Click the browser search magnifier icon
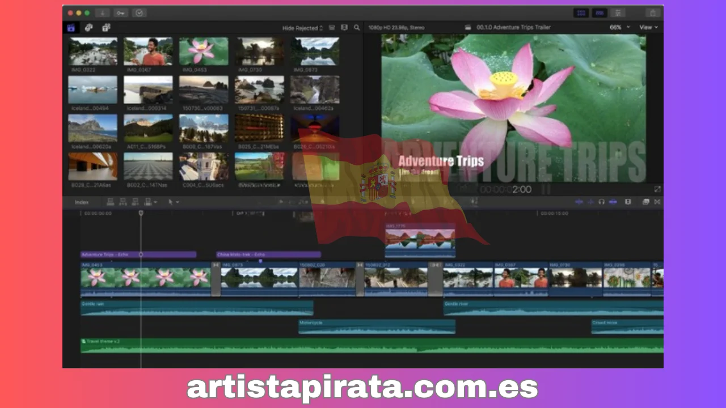The height and width of the screenshot is (408, 726). click(x=357, y=27)
